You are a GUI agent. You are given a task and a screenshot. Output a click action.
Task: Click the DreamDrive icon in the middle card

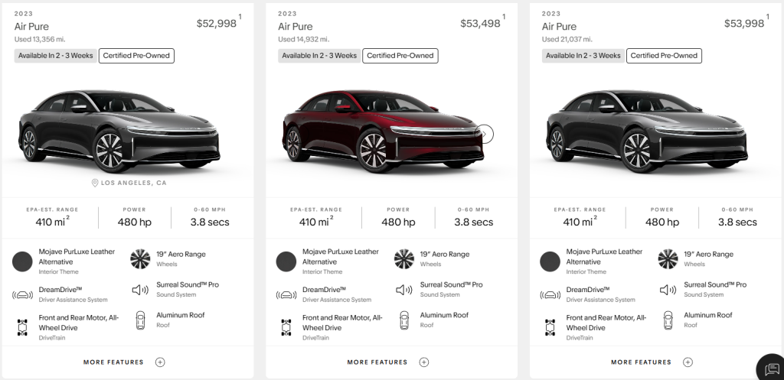286,295
